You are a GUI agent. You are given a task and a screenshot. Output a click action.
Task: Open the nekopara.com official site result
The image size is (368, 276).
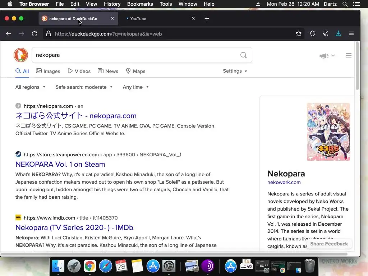pyautogui.click(x=76, y=116)
